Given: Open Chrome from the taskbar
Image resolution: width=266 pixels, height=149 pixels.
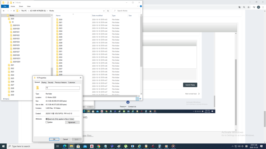Looking at the screenshot, I should pyautogui.click(x=99, y=146).
